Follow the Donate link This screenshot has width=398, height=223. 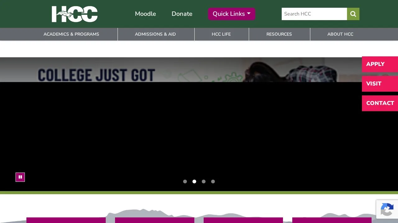182,14
